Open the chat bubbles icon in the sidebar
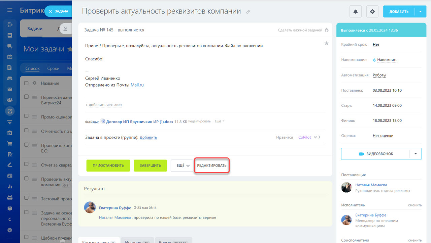The height and width of the screenshot is (243, 431). 10,46
